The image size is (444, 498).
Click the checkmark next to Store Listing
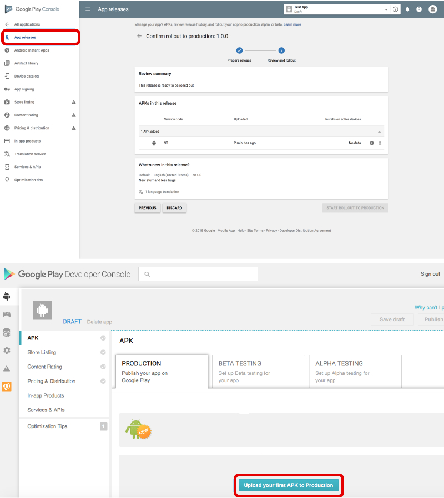(103, 352)
